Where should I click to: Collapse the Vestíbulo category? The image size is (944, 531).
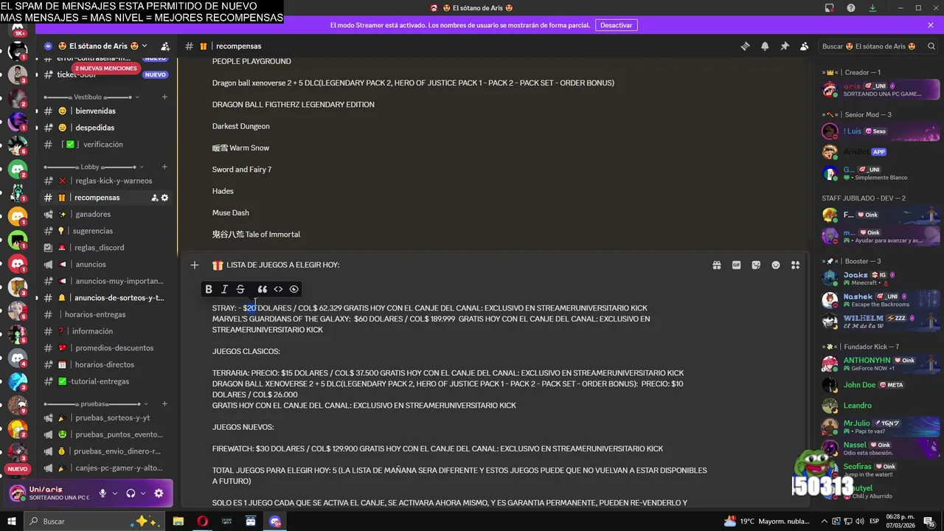93,97
